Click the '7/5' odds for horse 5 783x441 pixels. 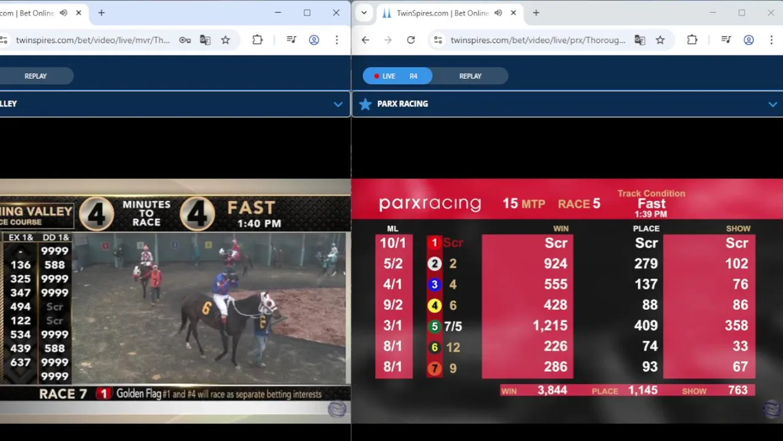point(453,326)
